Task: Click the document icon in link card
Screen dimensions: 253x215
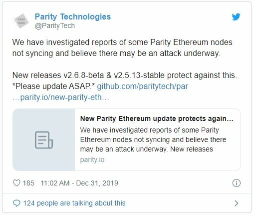Action: 44,140
